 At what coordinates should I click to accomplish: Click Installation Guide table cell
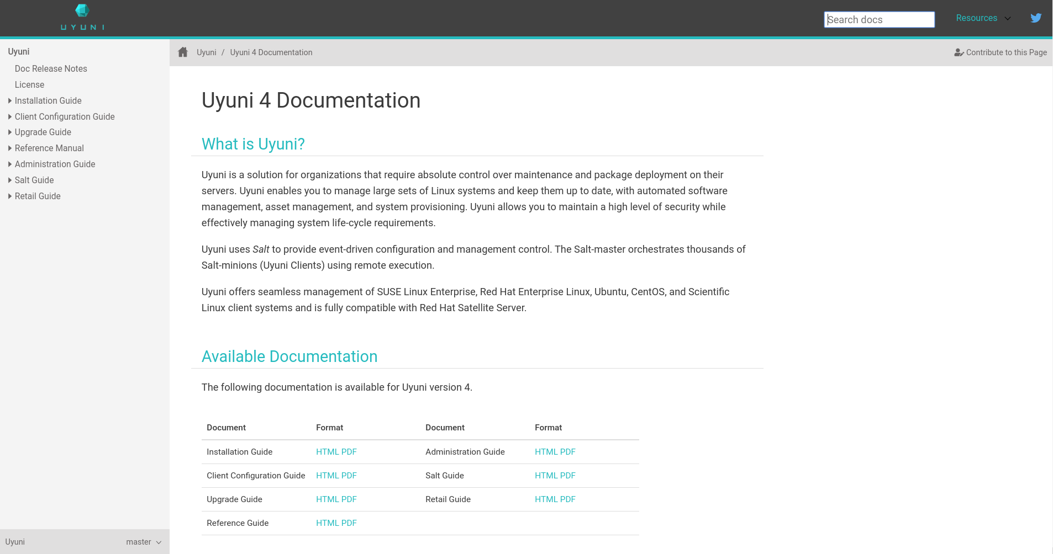[x=240, y=452]
